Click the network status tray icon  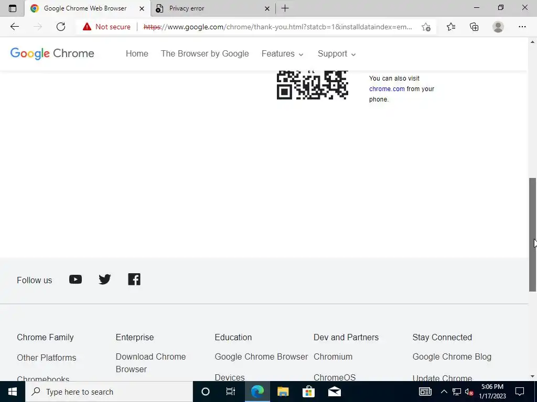point(457,392)
